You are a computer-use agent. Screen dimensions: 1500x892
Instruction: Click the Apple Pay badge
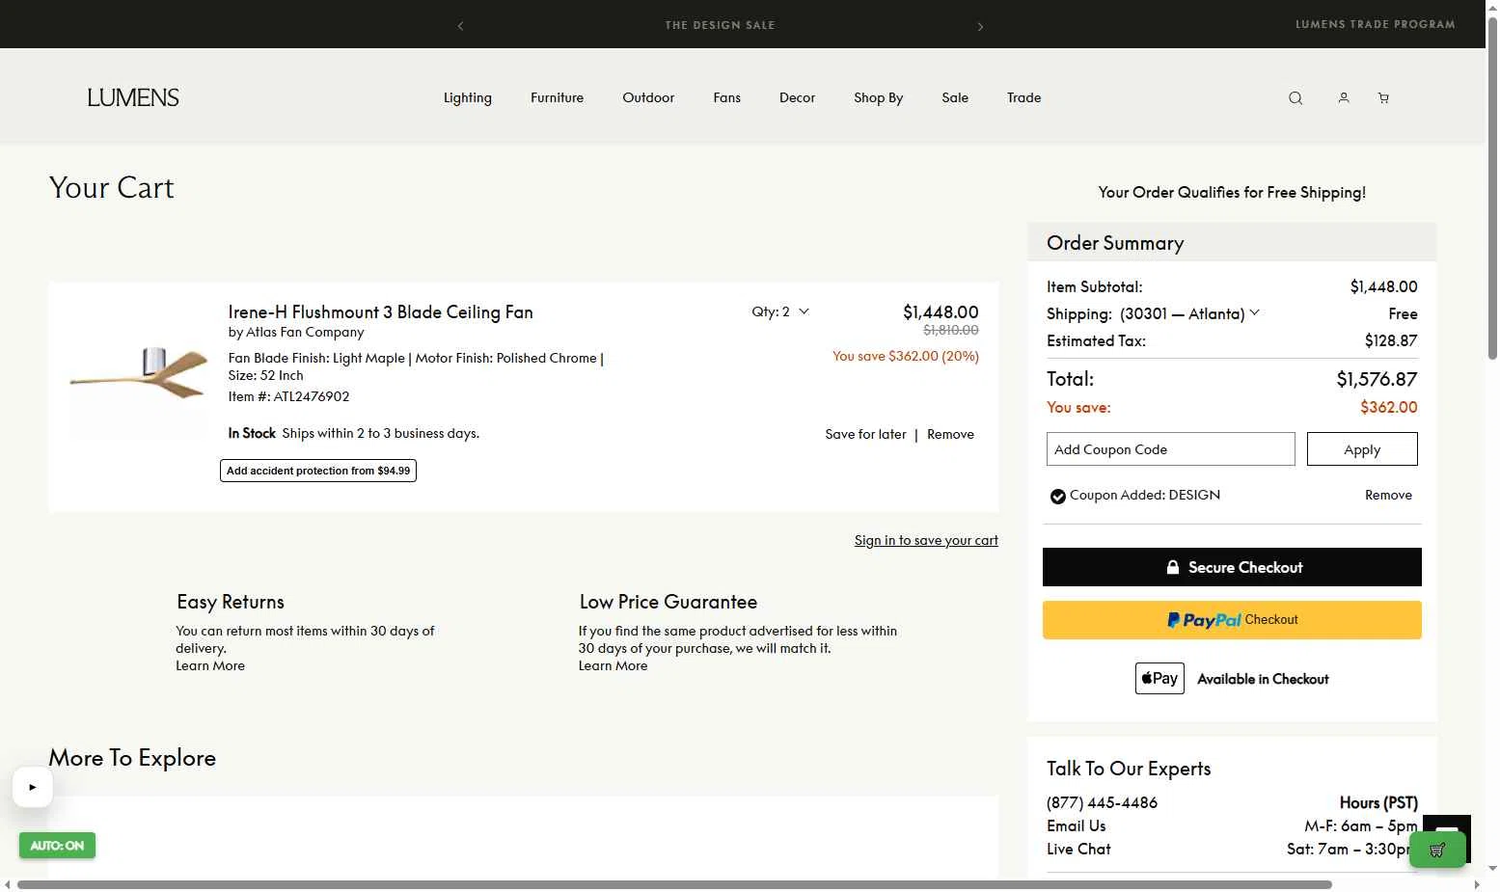pyautogui.click(x=1159, y=679)
